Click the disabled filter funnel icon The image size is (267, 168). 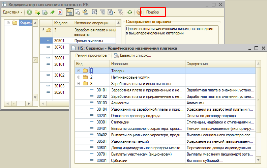[102, 12]
